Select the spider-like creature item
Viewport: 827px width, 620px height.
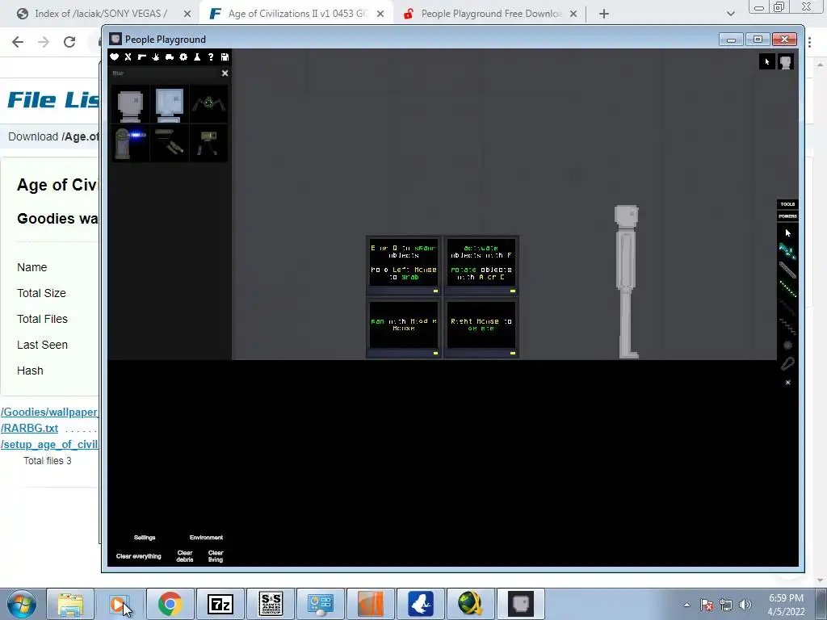[x=209, y=104]
